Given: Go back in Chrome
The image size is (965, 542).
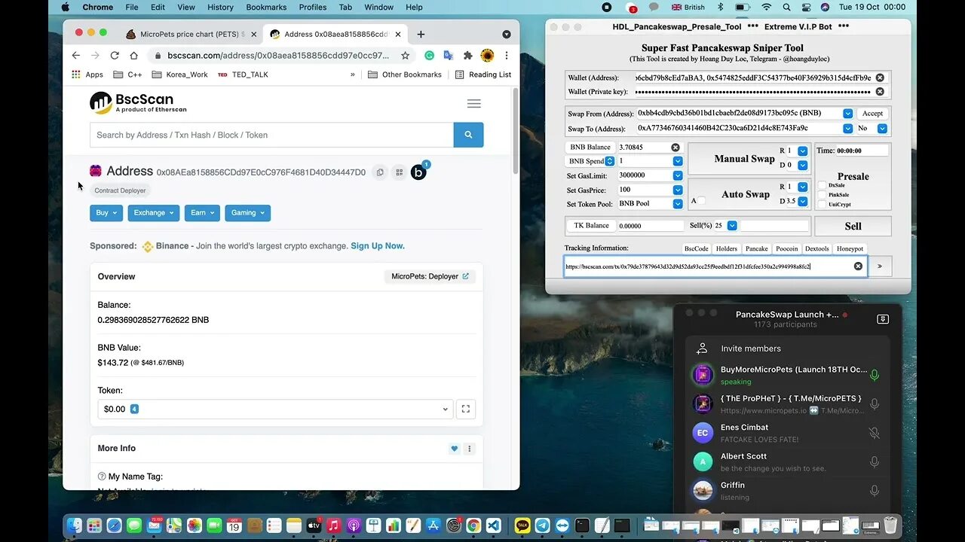Looking at the screenshot, I should [76, 56].
